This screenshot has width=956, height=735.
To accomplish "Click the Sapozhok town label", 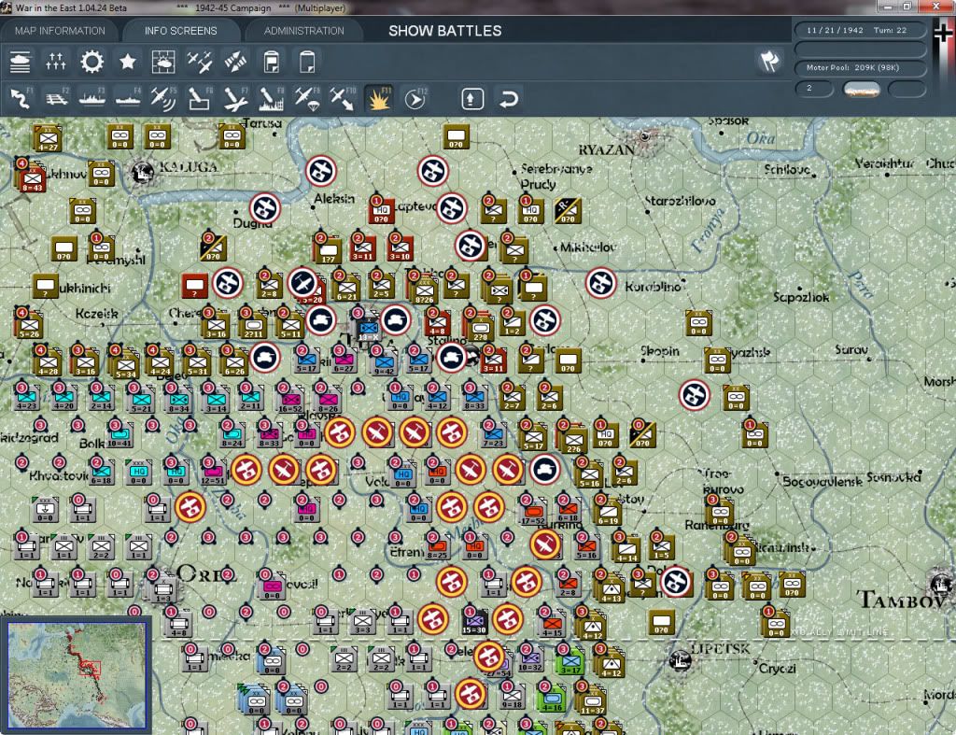I will click(801, 297).
